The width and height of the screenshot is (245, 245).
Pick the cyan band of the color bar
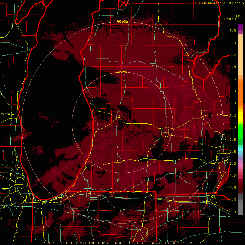point(240,150)
